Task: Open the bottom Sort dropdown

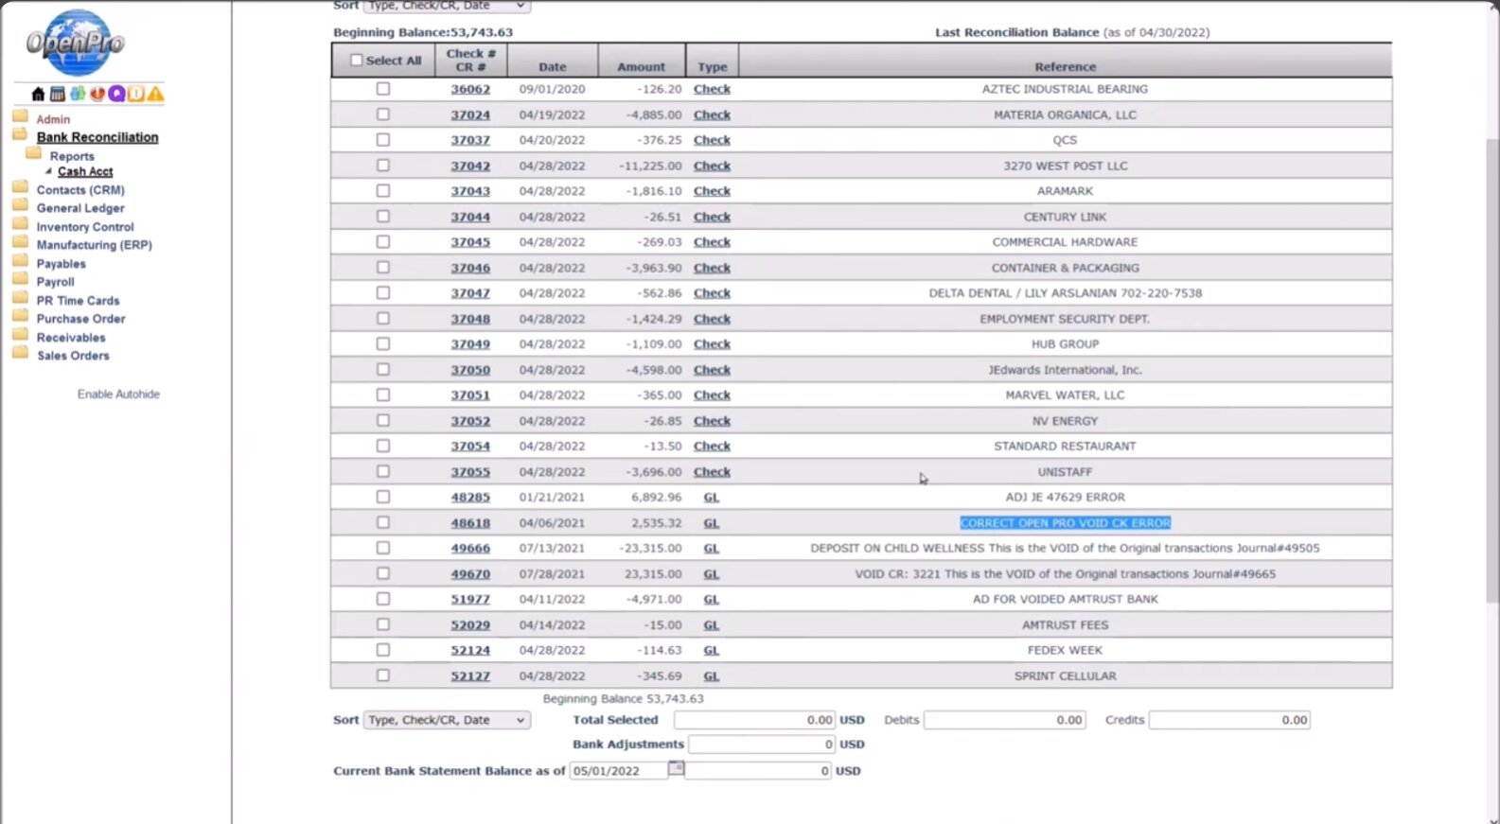Action: (x=447, y=720)
